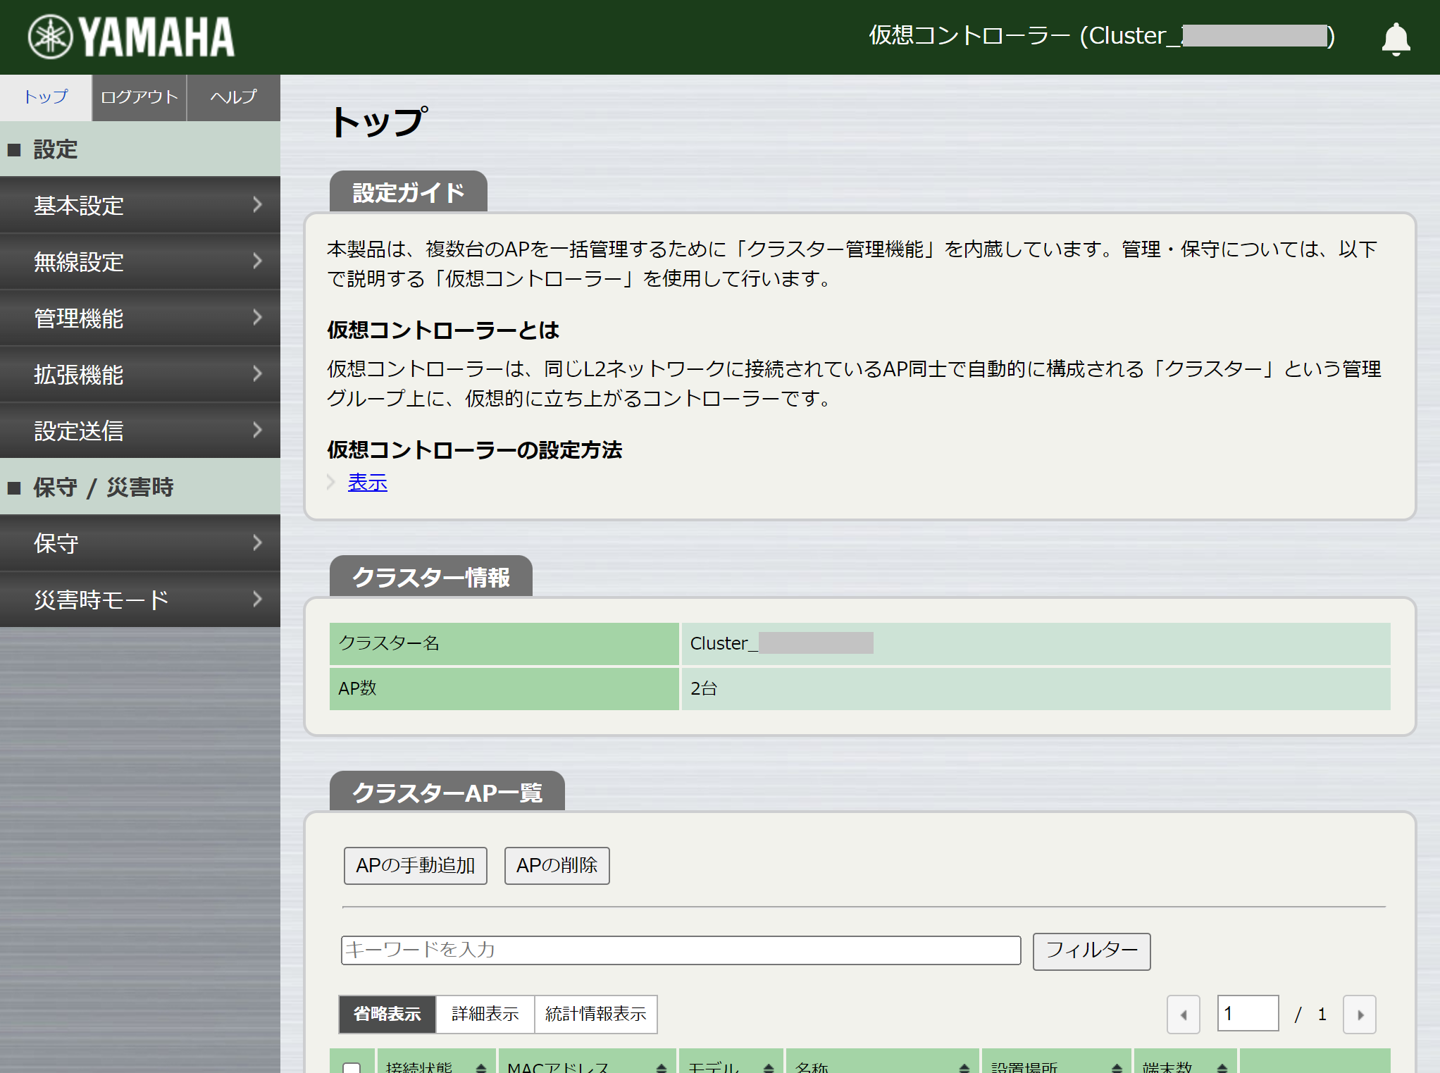Open the ヘルプ menu
Viewport: 1440px width, 1073px height.
[232, 98]
